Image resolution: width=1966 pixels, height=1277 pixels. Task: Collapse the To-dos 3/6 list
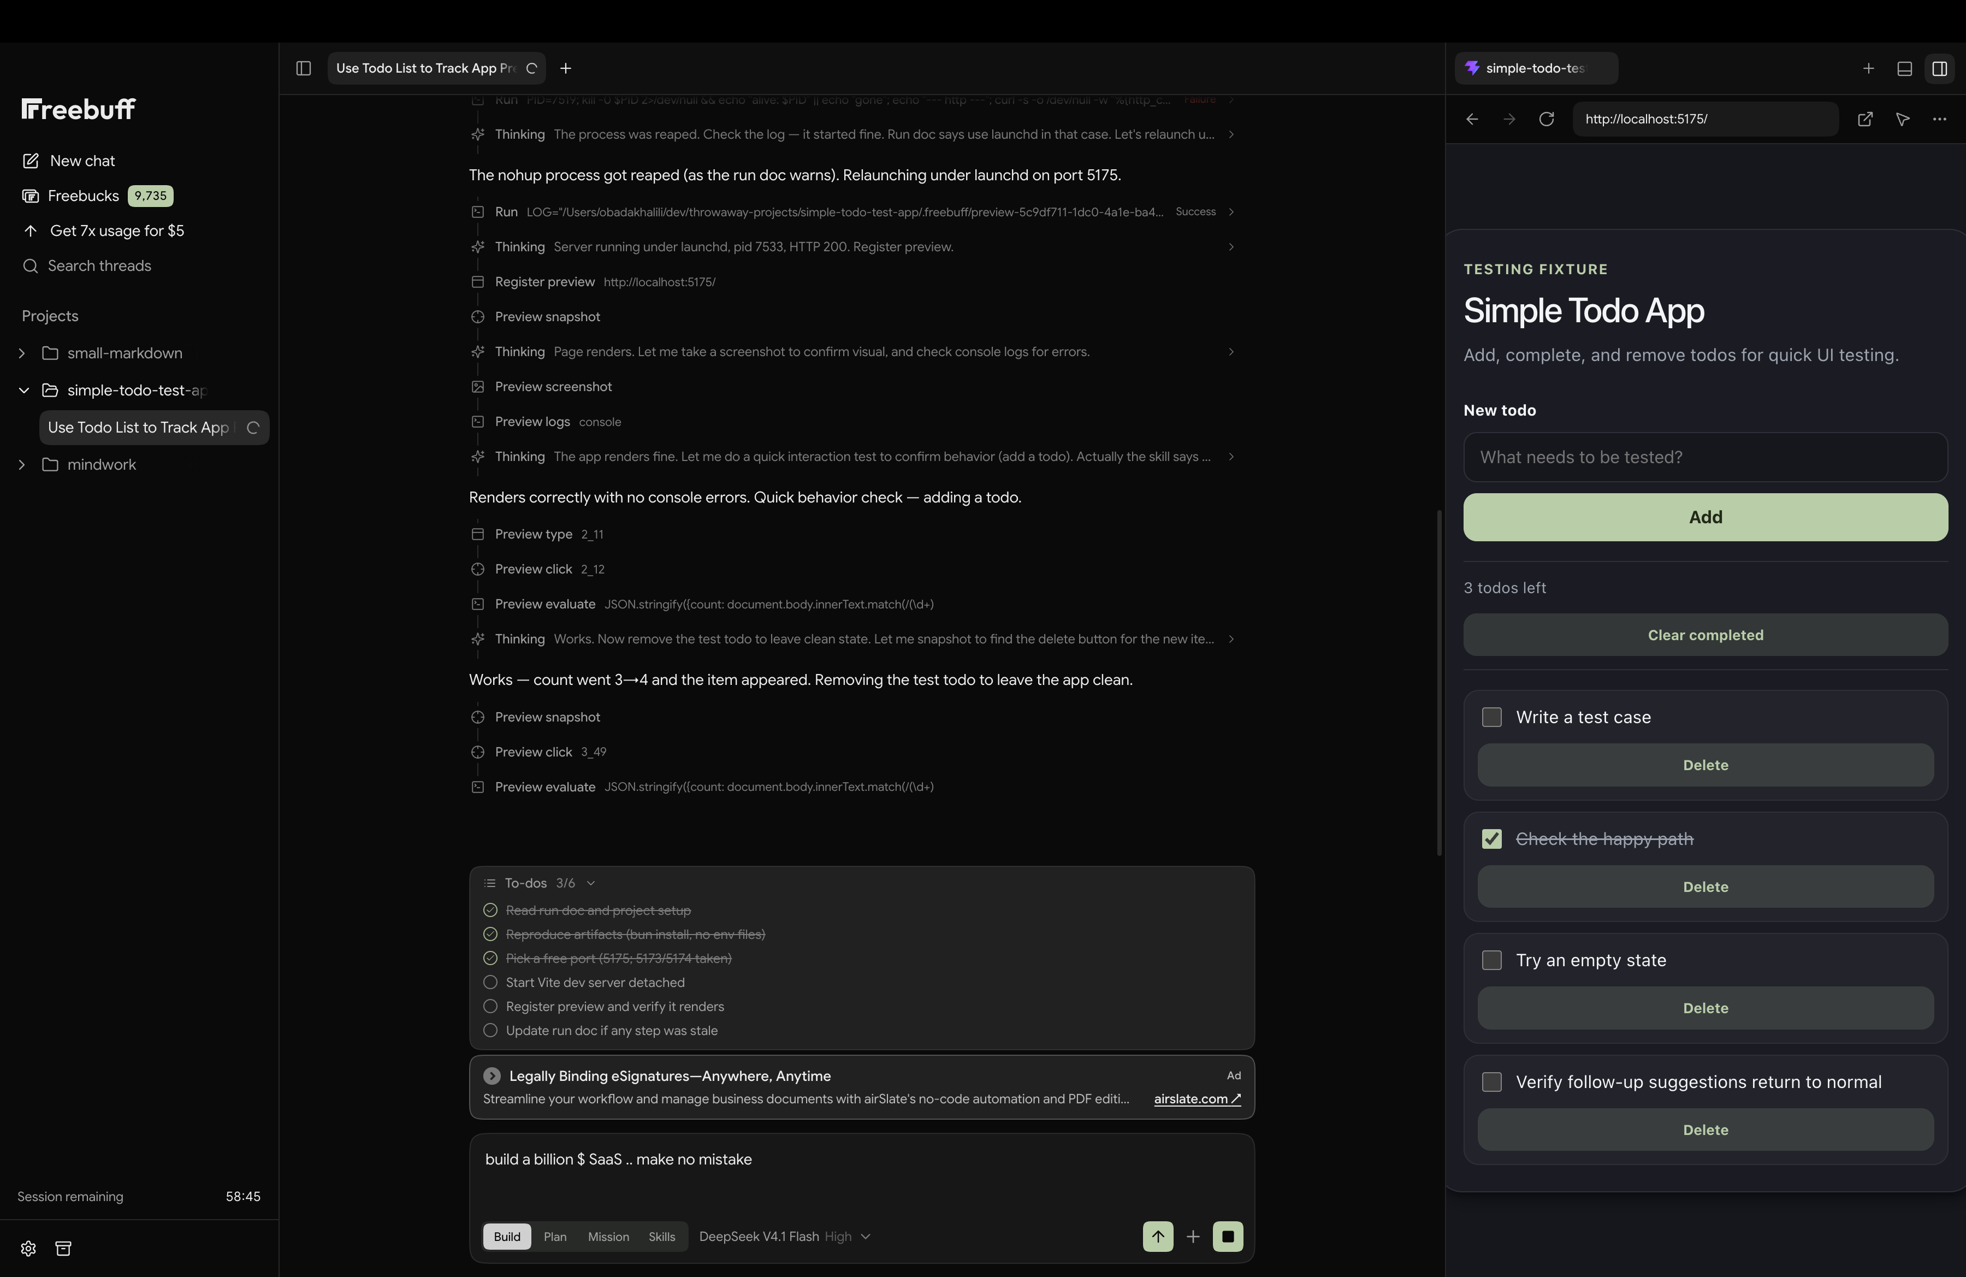point(591,884)
